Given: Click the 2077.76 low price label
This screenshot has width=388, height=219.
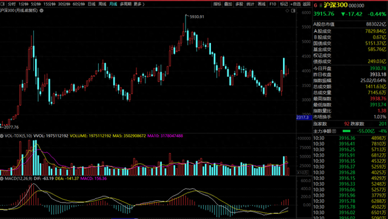Looking at the screenshot, I should [x=11, y=127].
